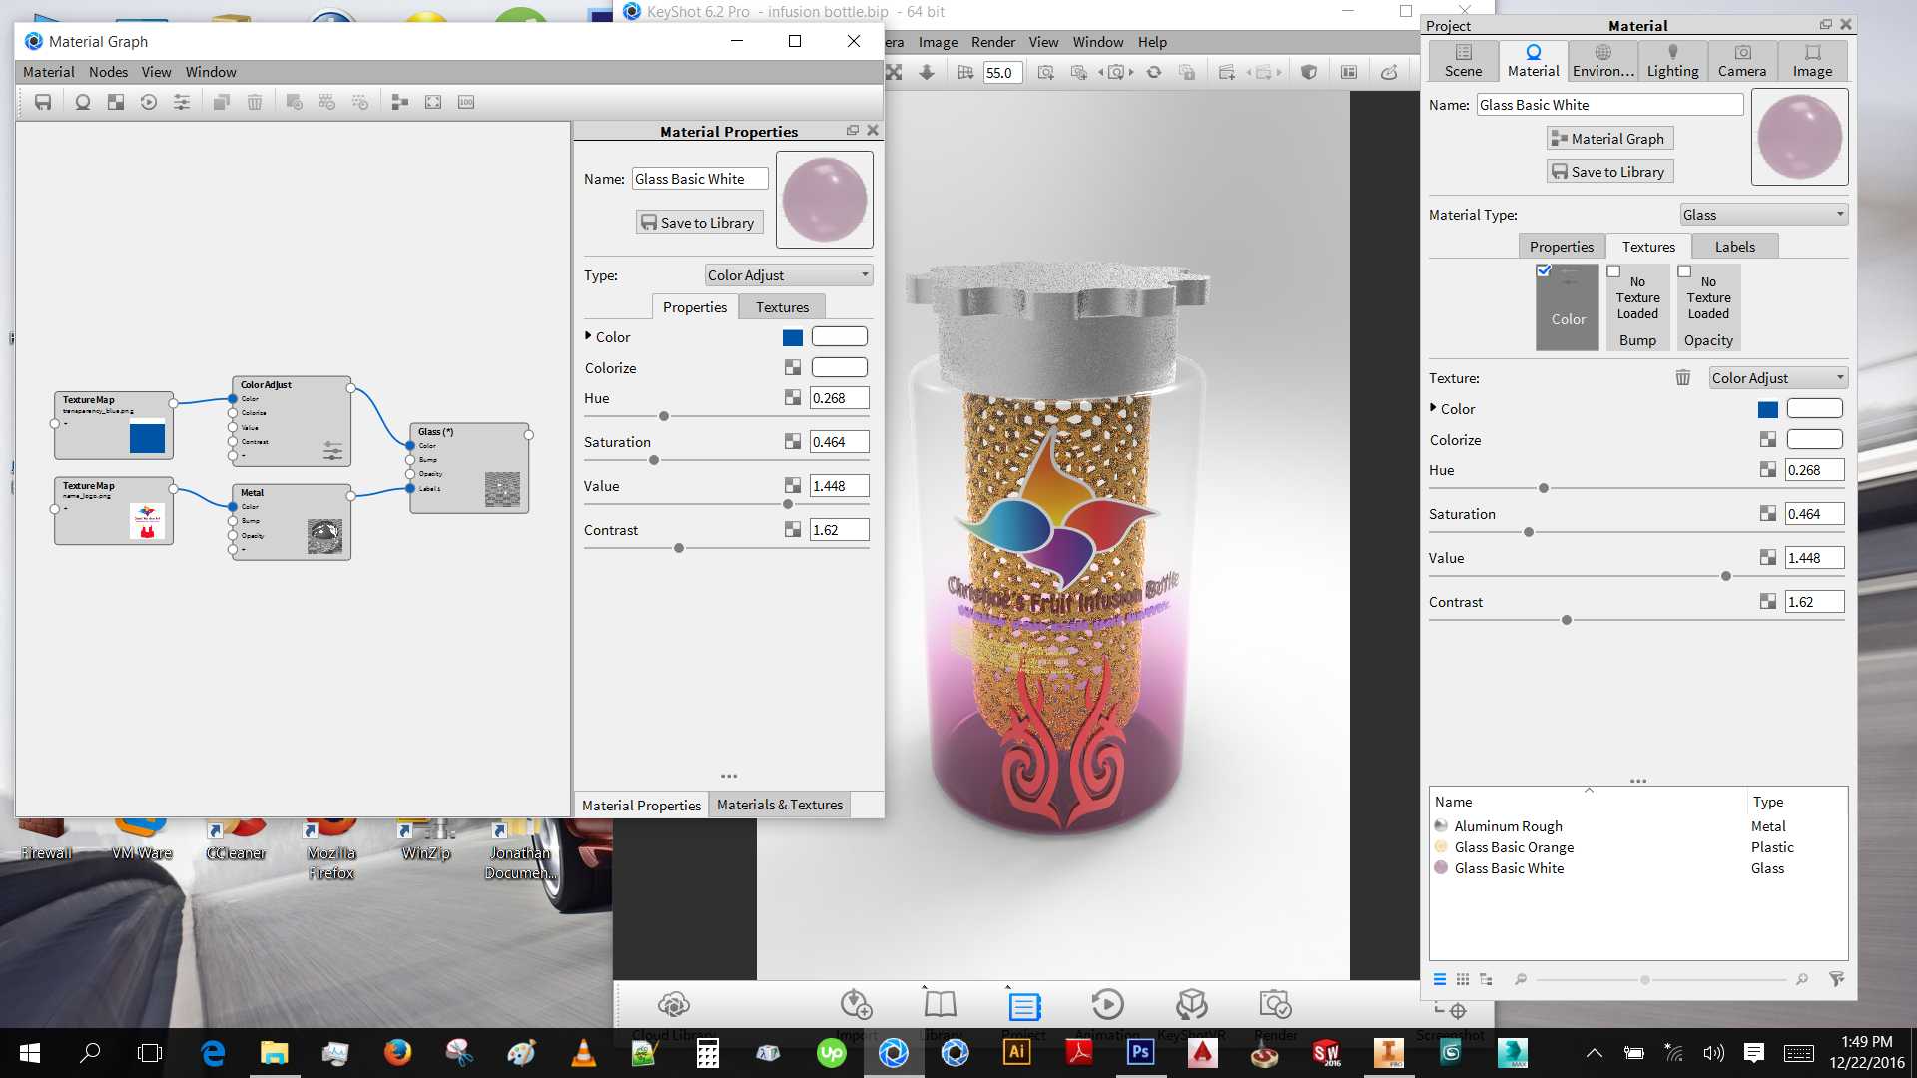Click the Import icon in bottom bar
The height and width of the screenshot is (1078, 1917).
(x=856, y=1004)
